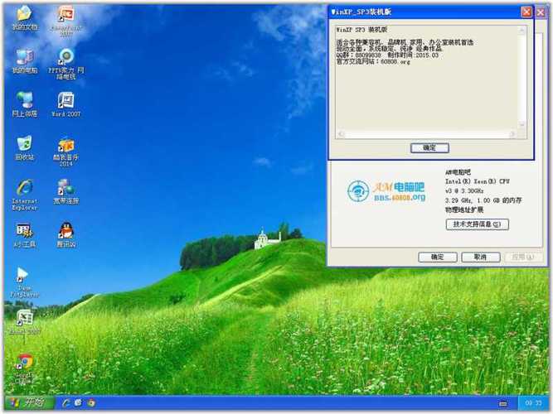This screenshot has width=553, height=414.
Task: Open the 我的文档 desktop folder icon
Action: click(24, 17)
